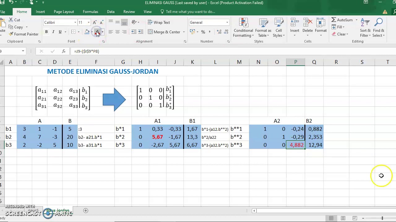Toggle Italic formatting

[53, 32]
